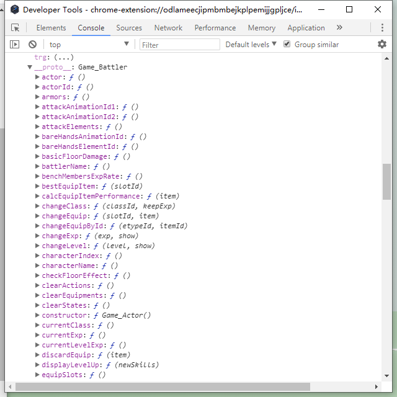The image size is (397, 397).
Task: Open the Application tab
Action: point(306,28)
